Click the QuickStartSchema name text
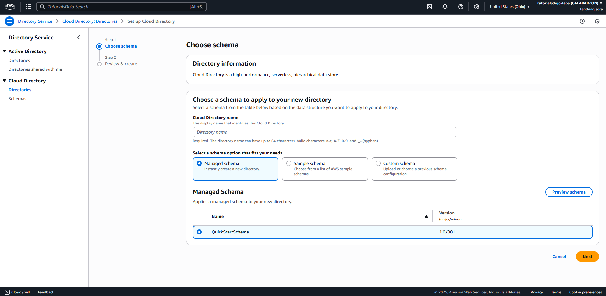The image size is (606, 296). [x=230, y=232]
